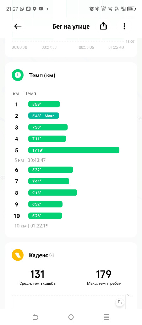
Task: Tap the max cadence value 179
Action: [x=104, y=274]
